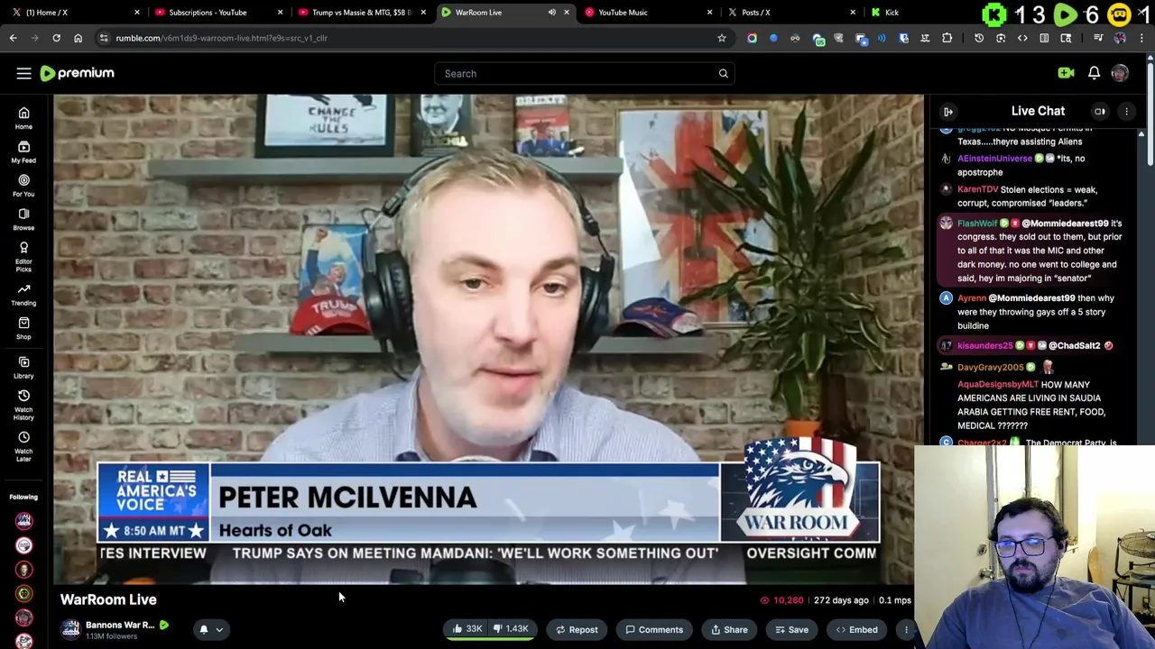Open the Comments button
This screenshot has width=1155, height=649.
pyautogui.click(x=654, y=630)
